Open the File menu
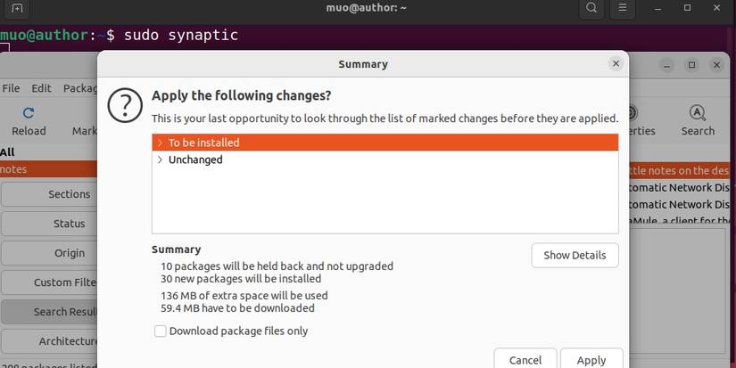 pyautogui.click(x=11, y=88)
